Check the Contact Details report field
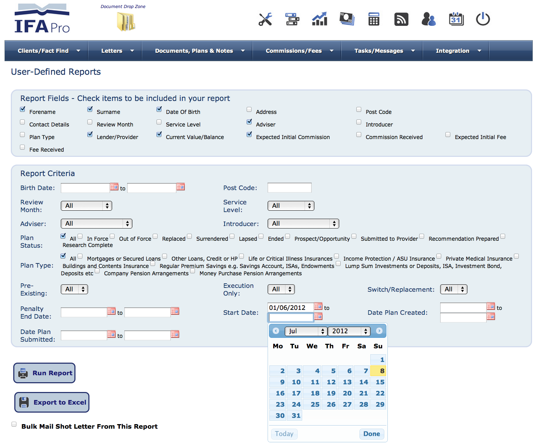 (x=22, y=122)
